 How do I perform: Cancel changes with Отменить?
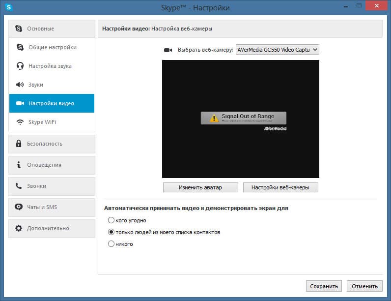[x=364, y=286]
